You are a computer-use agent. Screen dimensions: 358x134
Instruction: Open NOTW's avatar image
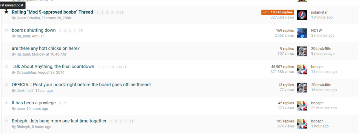point(302,33)
